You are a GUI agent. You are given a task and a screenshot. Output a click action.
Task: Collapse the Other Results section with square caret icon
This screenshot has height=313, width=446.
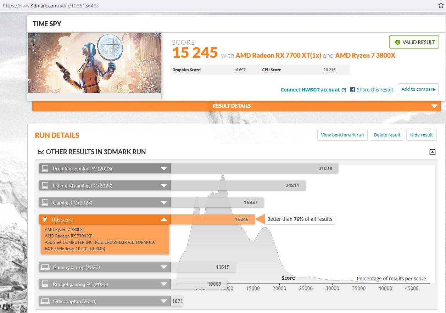(432, 152)
